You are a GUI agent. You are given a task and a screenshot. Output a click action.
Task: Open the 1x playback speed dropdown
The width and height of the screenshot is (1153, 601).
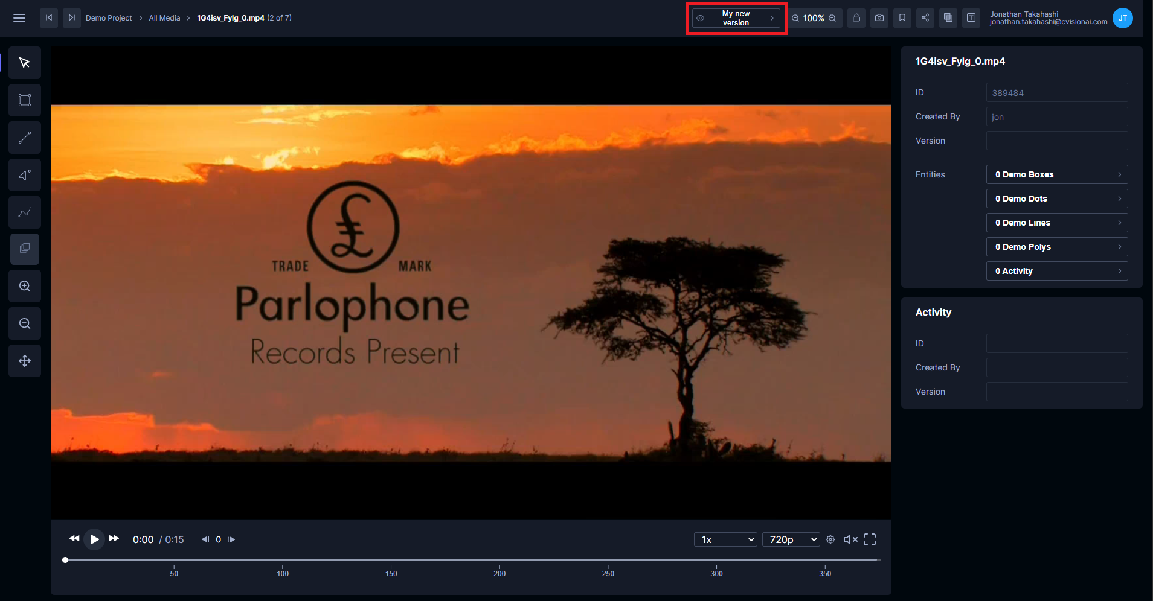(725, 539)
